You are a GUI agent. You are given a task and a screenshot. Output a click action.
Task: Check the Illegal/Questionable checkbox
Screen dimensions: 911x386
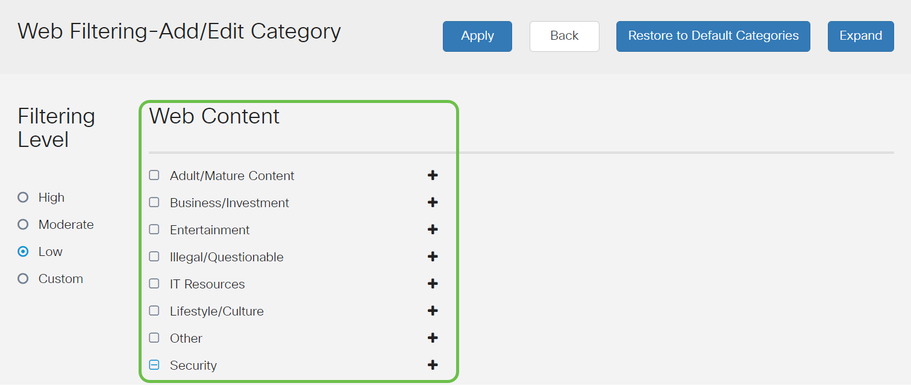click(x=154, y=257)
